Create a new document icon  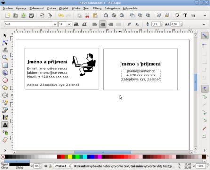coord(8,16)
